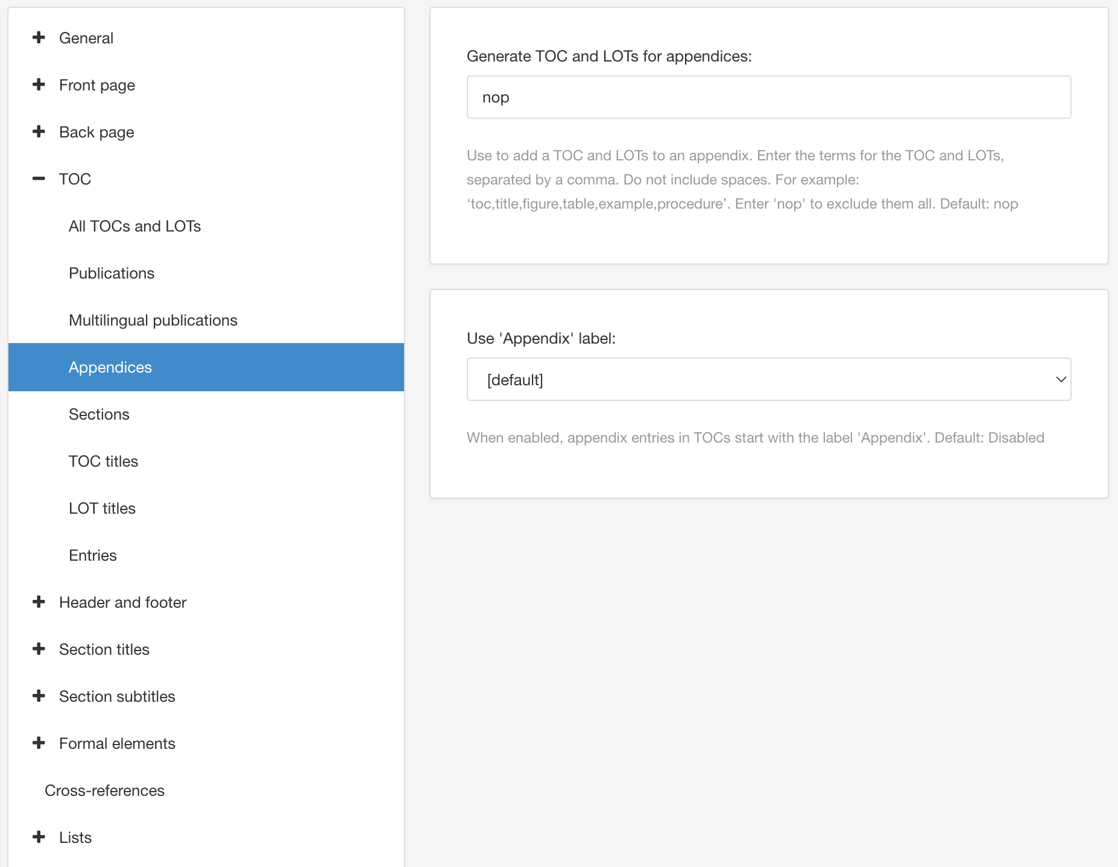Expand the Header and footer plus icon
The width and height of the screenshot is (1118, 867).
tap(39, 602)
